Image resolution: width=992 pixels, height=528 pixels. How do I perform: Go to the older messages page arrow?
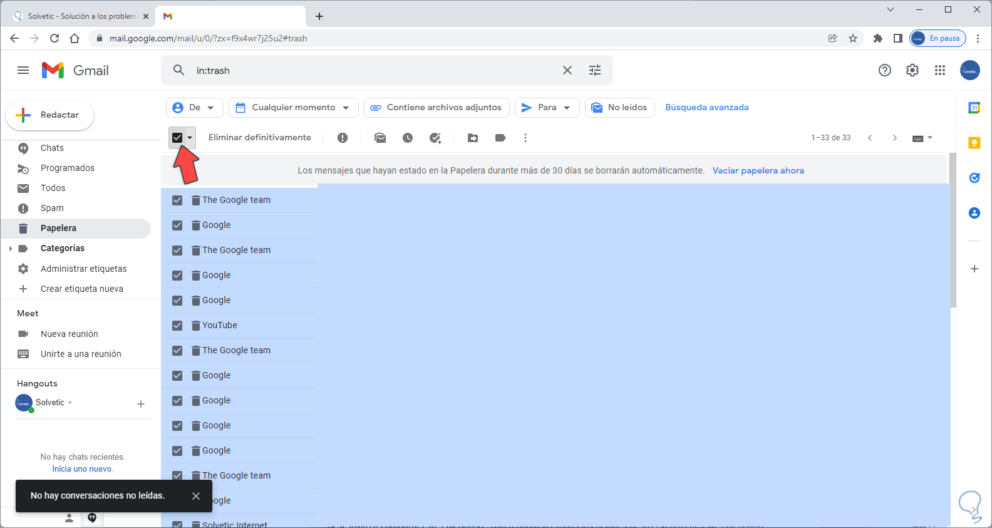(895, 138)
